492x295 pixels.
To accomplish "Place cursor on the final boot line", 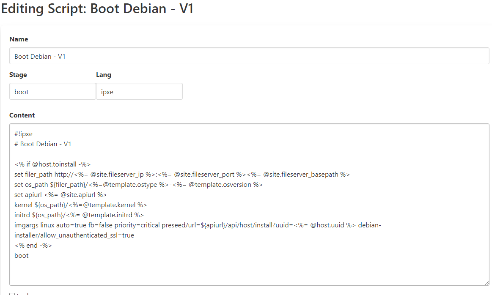I will (x=22, y=256).
